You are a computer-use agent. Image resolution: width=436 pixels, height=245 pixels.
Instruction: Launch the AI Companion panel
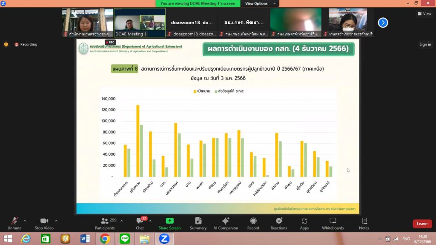point(226,224)
